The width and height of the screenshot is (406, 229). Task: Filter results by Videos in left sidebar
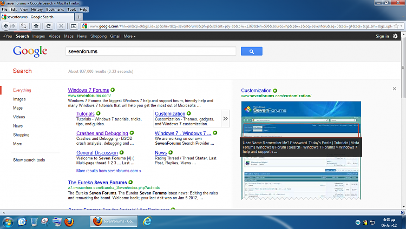(19, 117)
